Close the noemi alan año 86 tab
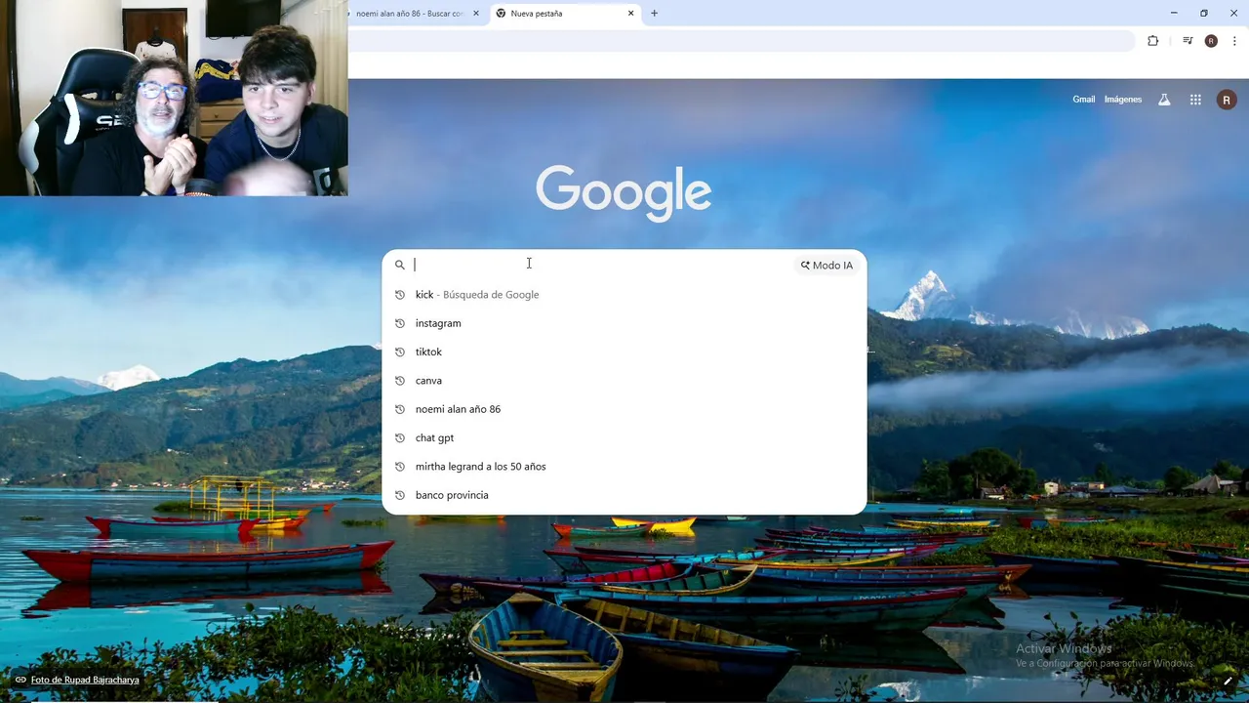The image size is (1249, 703). 476,14
